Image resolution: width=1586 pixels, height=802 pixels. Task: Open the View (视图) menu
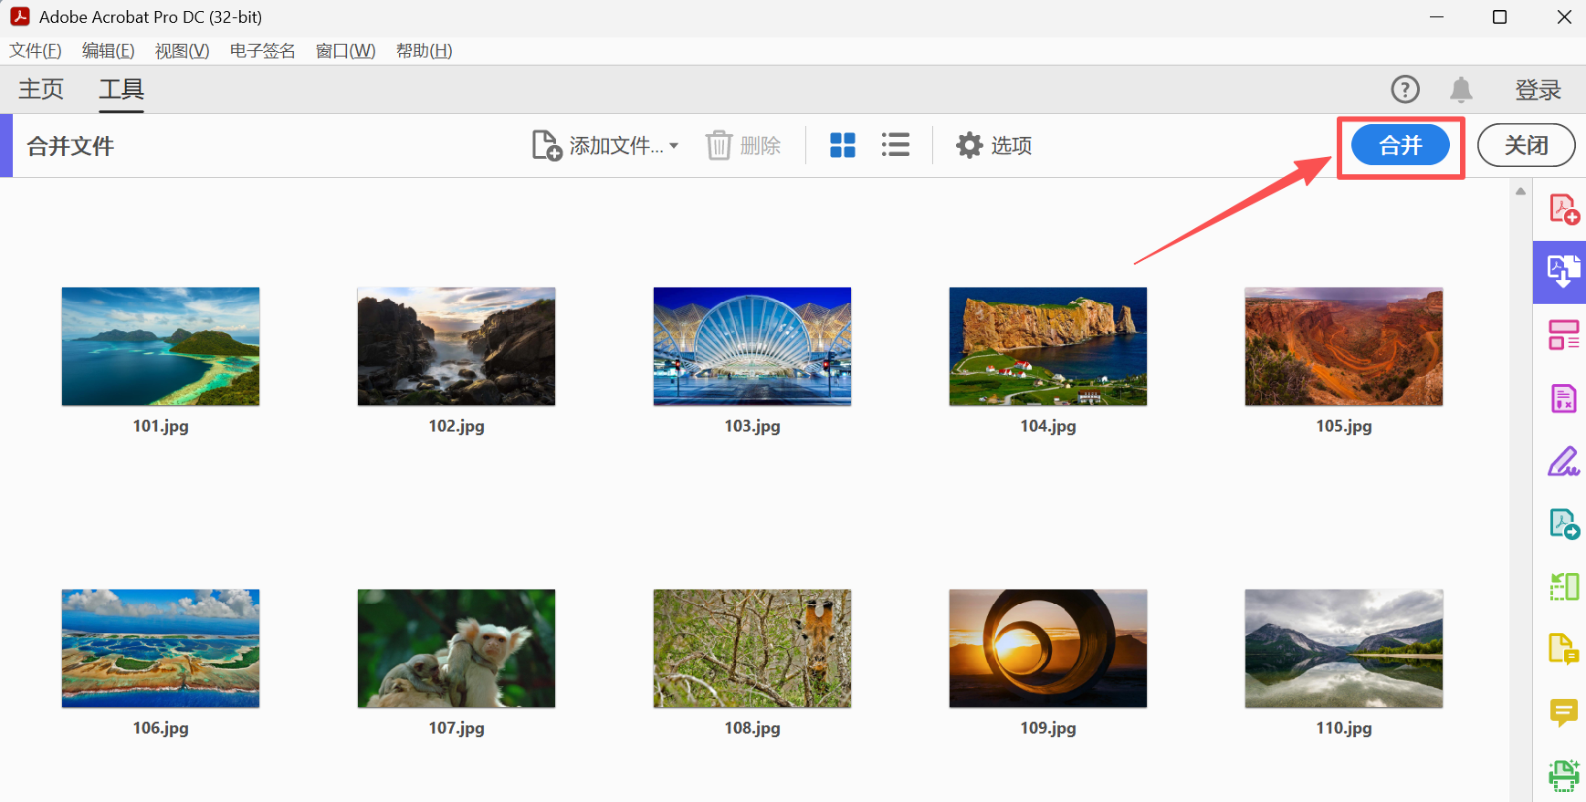(182, 51)
